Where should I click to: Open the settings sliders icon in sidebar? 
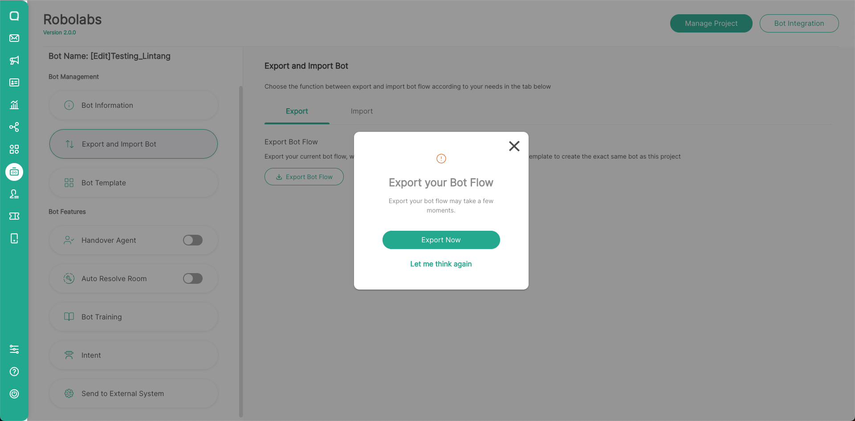14,349
